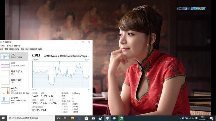Screen dimensions: 216x121
Task: Switch to the 启动 startup tab
Action: click(23, 49)
